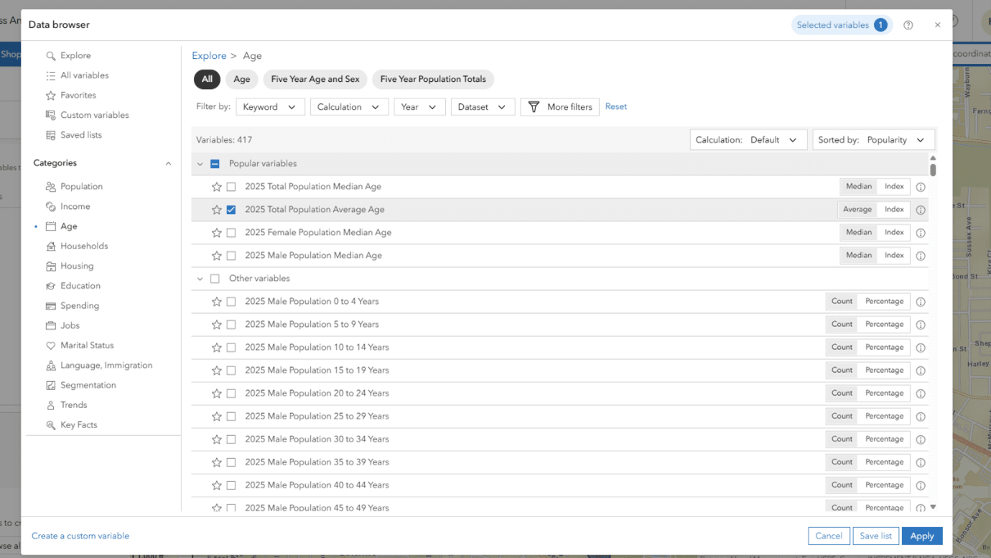
Task: Select 2025 Male Population 20 to 24 Years
Action: [231, 393]
